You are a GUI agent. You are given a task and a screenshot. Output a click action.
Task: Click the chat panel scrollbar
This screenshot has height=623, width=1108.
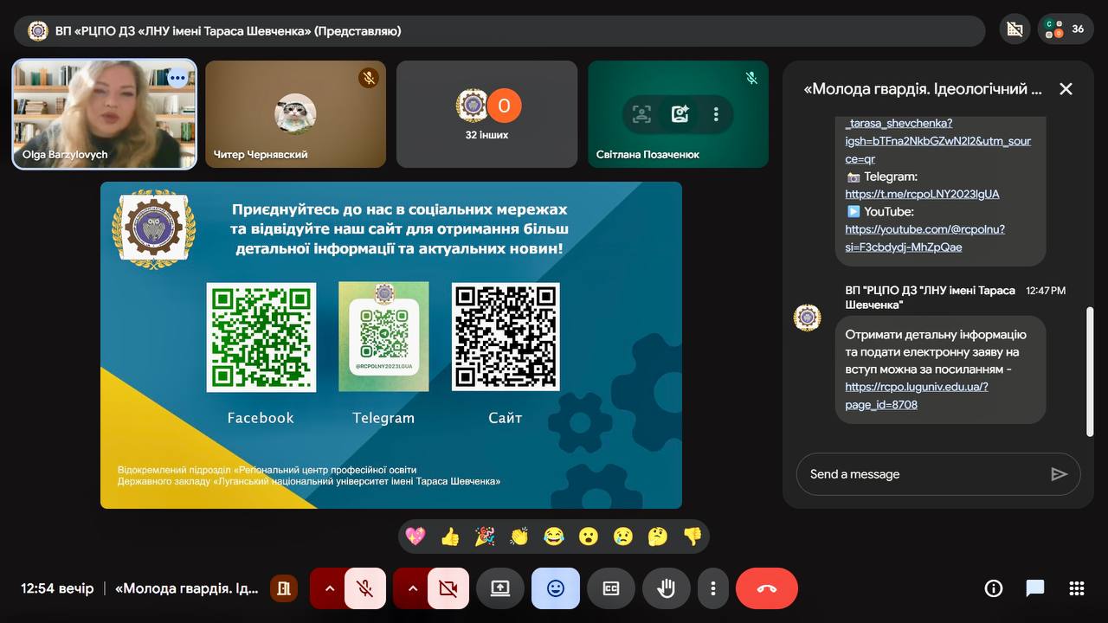(x=1090, y=370)
